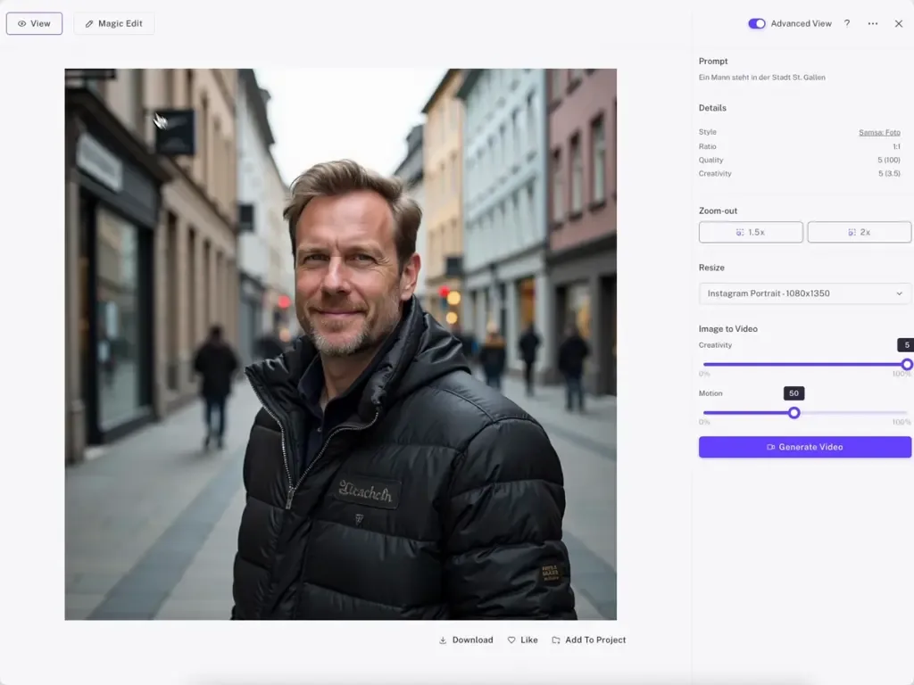Click the folder Add To Project icon
Screen dimensions: 914x685
[556, 640]
